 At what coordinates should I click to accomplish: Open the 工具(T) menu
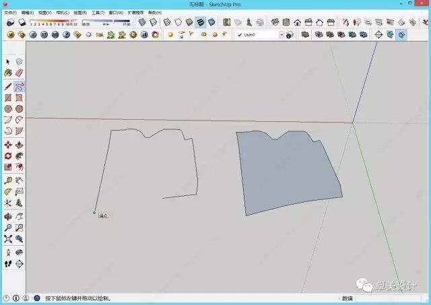(x=98, y=13)
